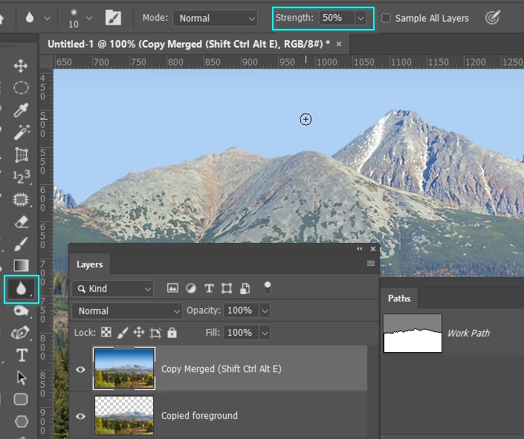Enable Sample All Layers checkbox
The height and width of the screenshot is (439, 524).
point(386,18)
